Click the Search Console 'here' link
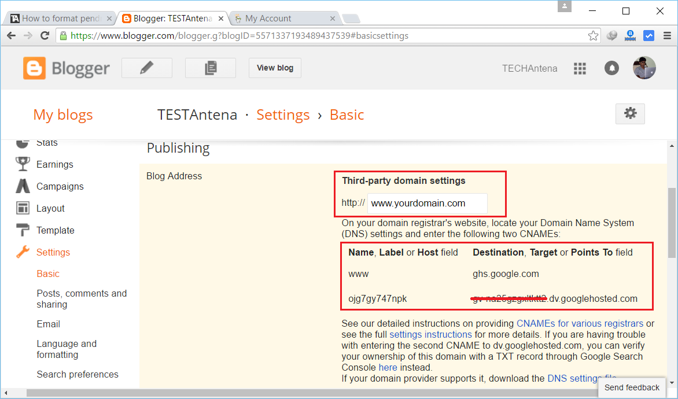This screenshot has width=678, height=399. point(388,367)
